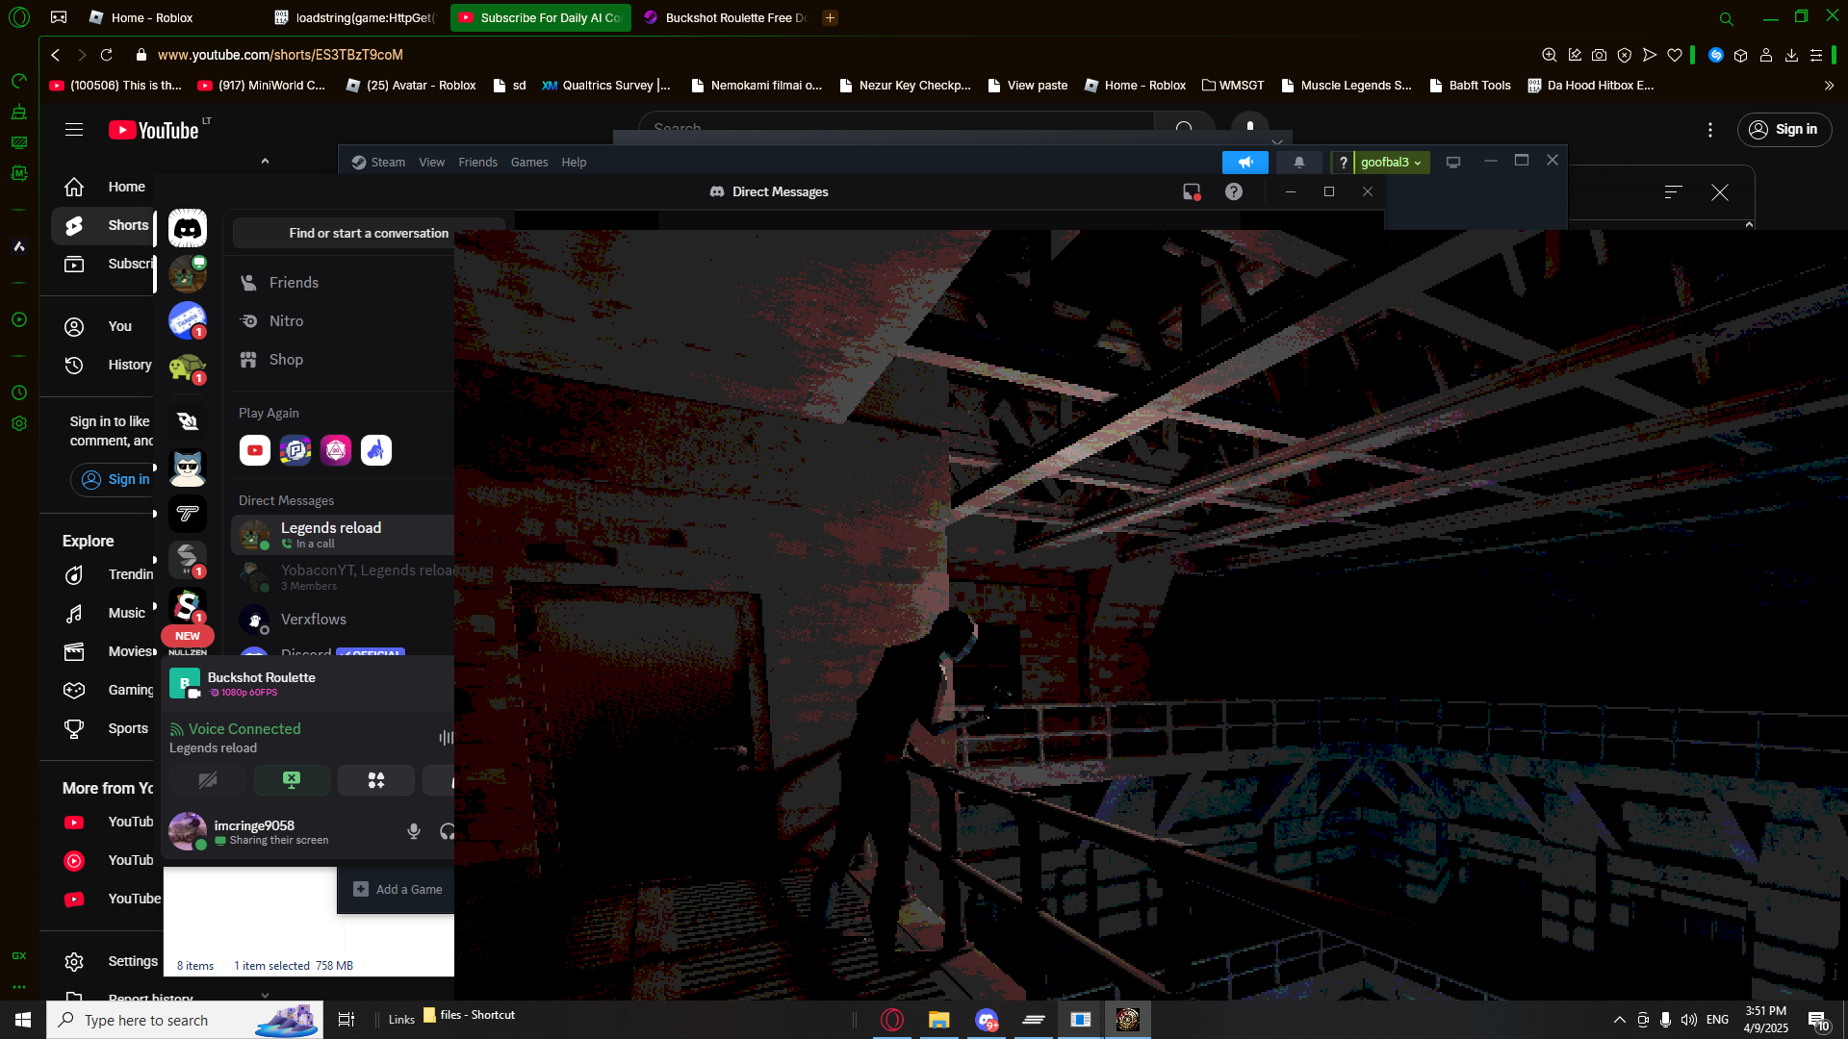Open Opera easy setup sliders icon

[1816, 55]
